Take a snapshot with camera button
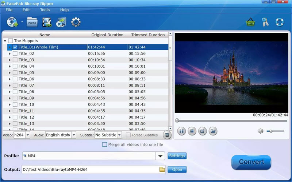This screenshot has width=292, height=182. [x=203, y=131]
